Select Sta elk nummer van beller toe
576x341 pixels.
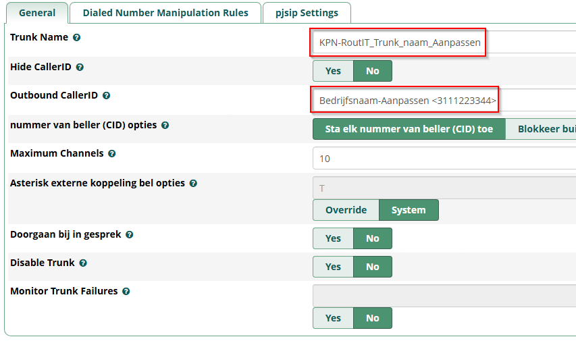(409, 129)
